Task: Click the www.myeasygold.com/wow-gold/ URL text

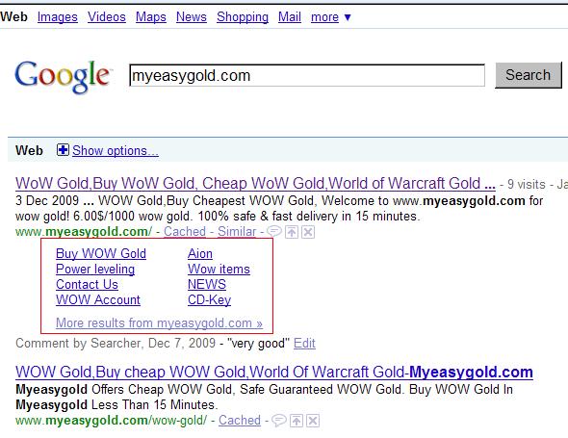Action: tap(112, 421)
